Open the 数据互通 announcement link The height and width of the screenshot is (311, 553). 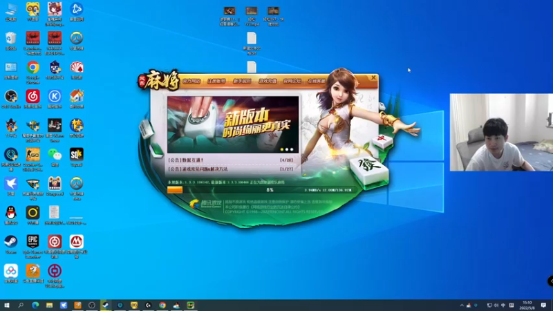pos(185,160)
